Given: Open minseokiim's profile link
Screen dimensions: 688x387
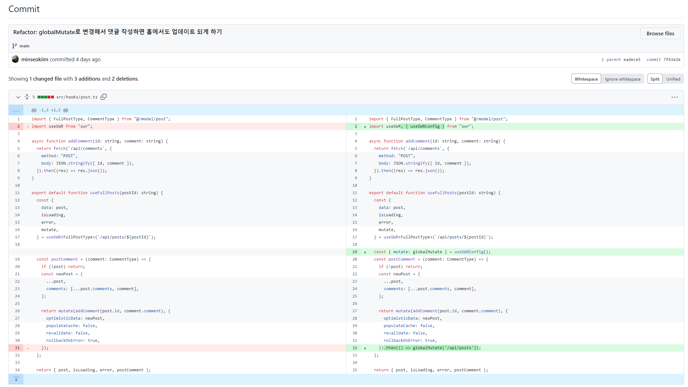Looking at the screenshot, I should click(35, 59).
